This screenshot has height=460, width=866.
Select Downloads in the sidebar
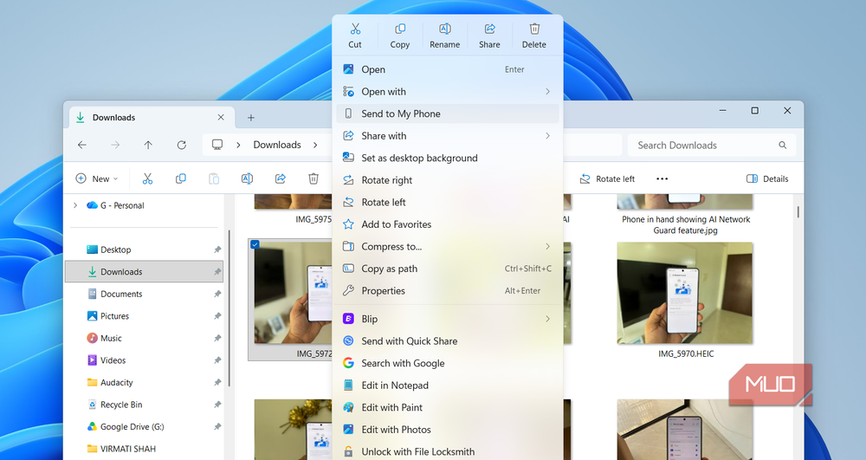(144, 272)
